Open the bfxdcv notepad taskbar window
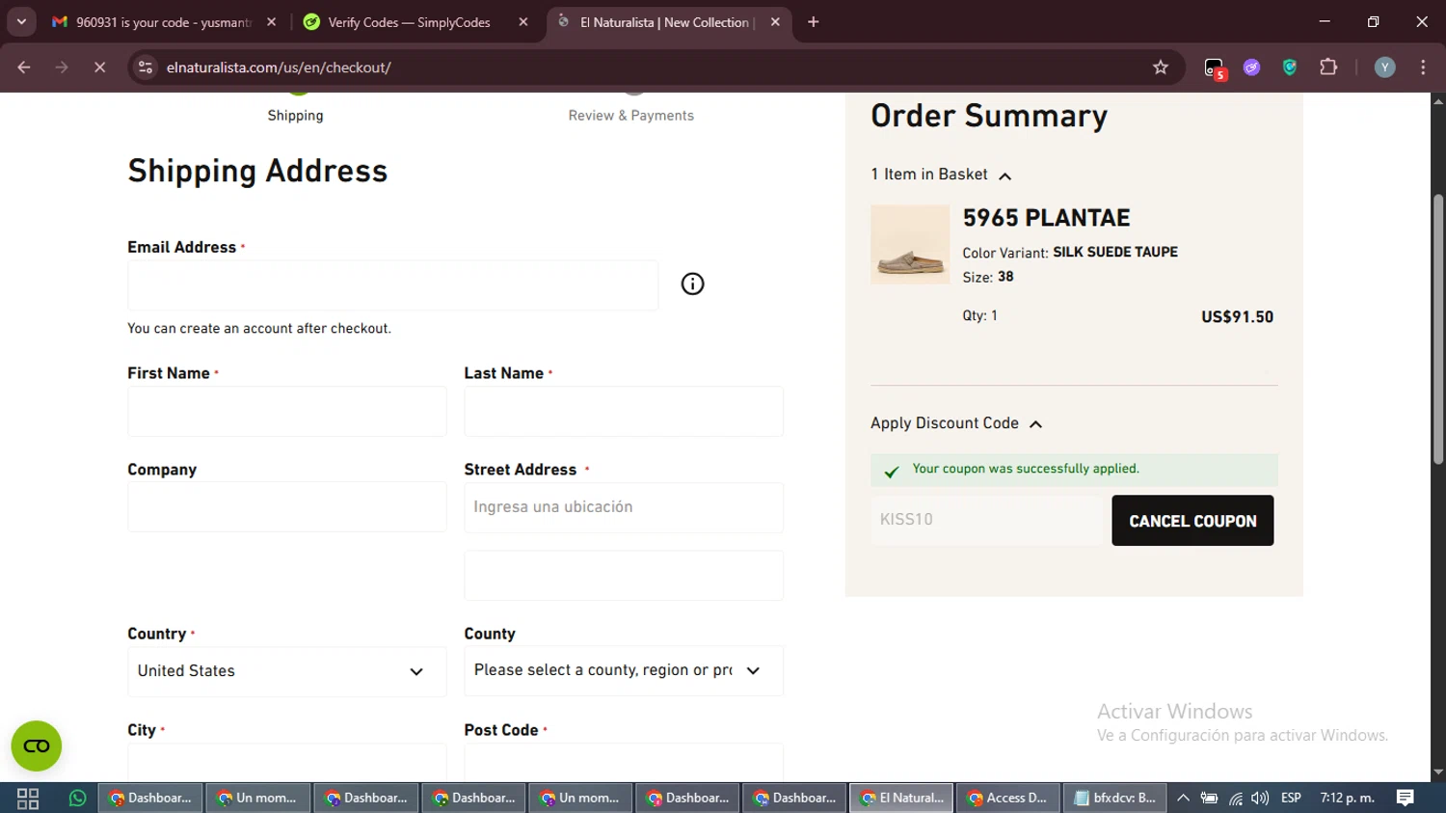This screenshot has height=813, width=1446. tap(1114, 798)
